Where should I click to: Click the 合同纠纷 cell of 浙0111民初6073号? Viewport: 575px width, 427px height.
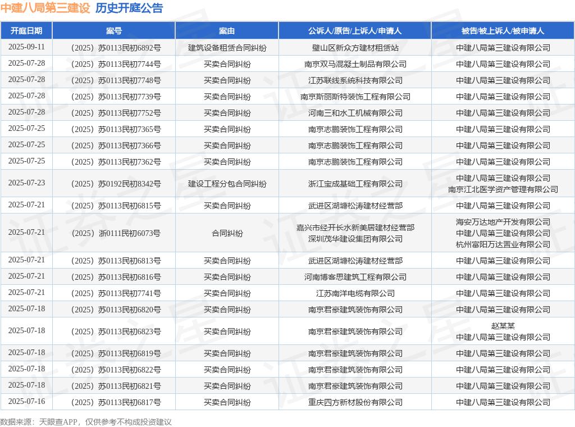point(227,233)
